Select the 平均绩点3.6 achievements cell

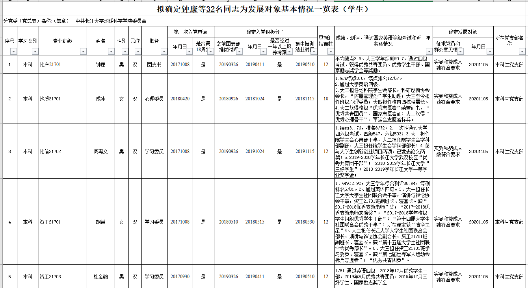coord(383,65)
